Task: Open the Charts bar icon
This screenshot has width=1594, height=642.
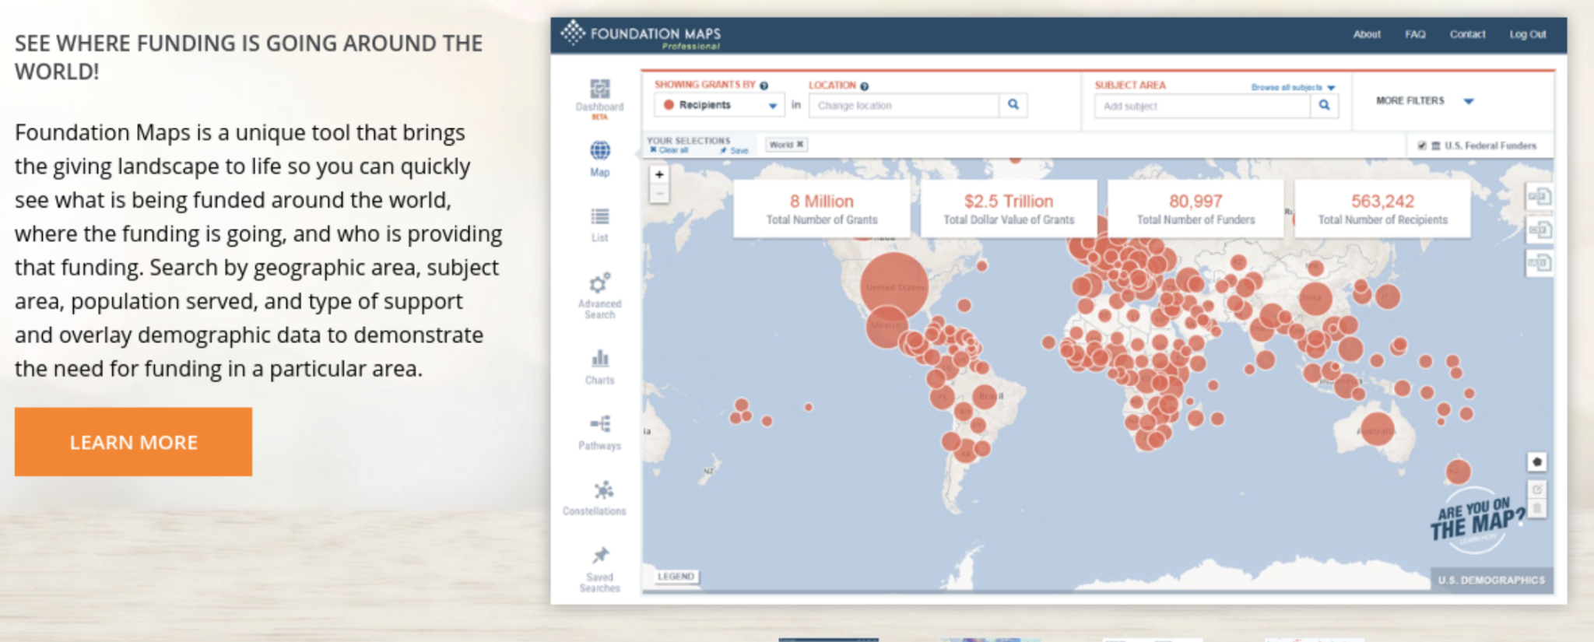Action: click(599, 359)
